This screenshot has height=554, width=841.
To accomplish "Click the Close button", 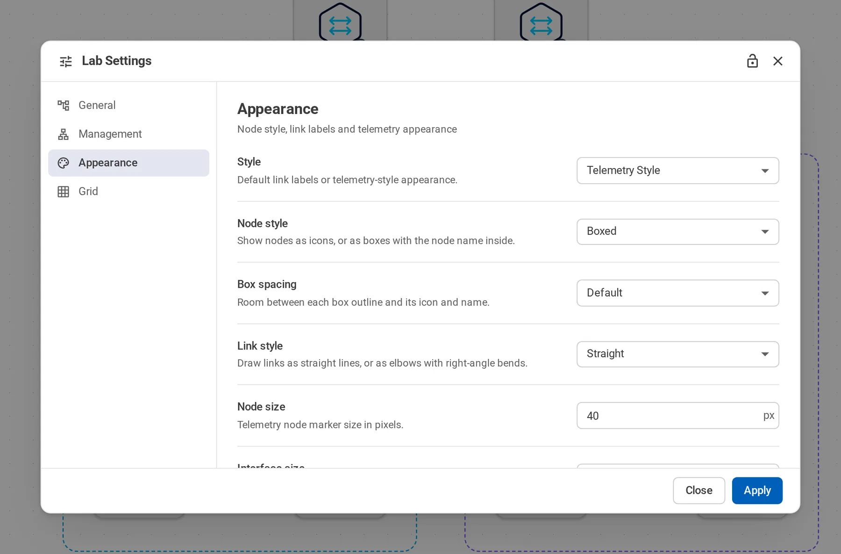I will (x=699, y=490).
